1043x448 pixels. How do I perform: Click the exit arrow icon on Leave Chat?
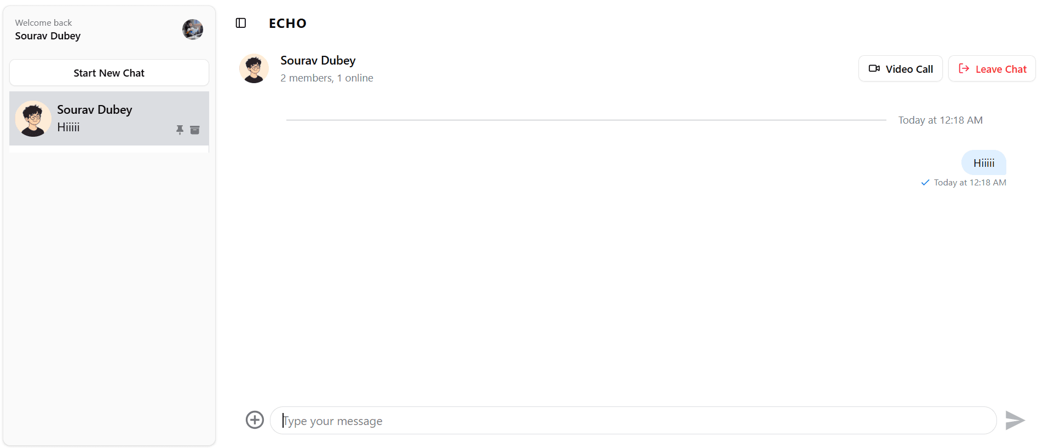[964, 69]
